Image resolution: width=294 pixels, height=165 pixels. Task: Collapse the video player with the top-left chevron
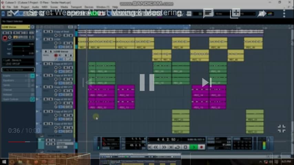[x=14, y=12]
